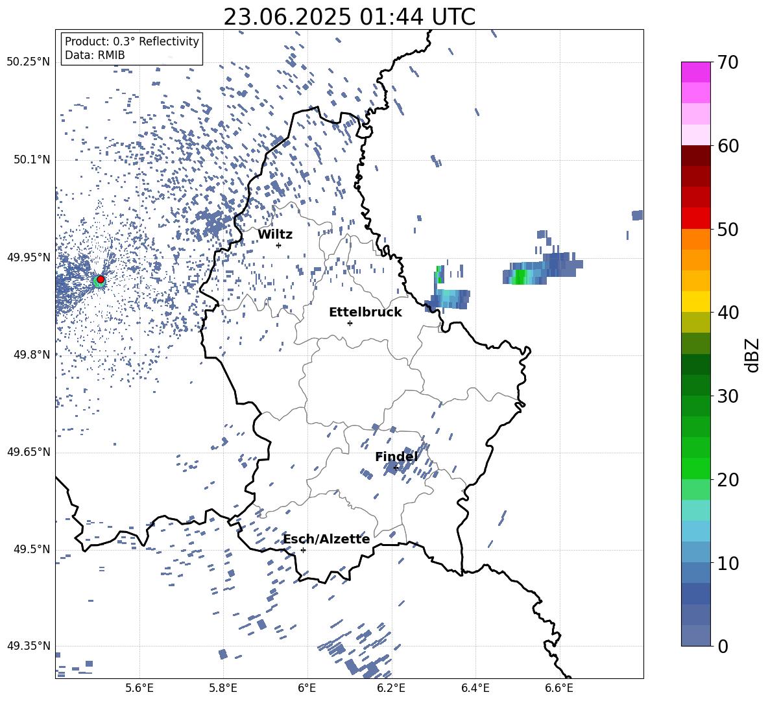This screenshot has width=768, height=701.
Task: Click the Product: 0.3° Reflectivity text
Action: (132, 42)
